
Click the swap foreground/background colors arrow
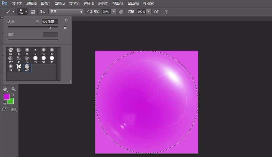[x=13, y=94]
